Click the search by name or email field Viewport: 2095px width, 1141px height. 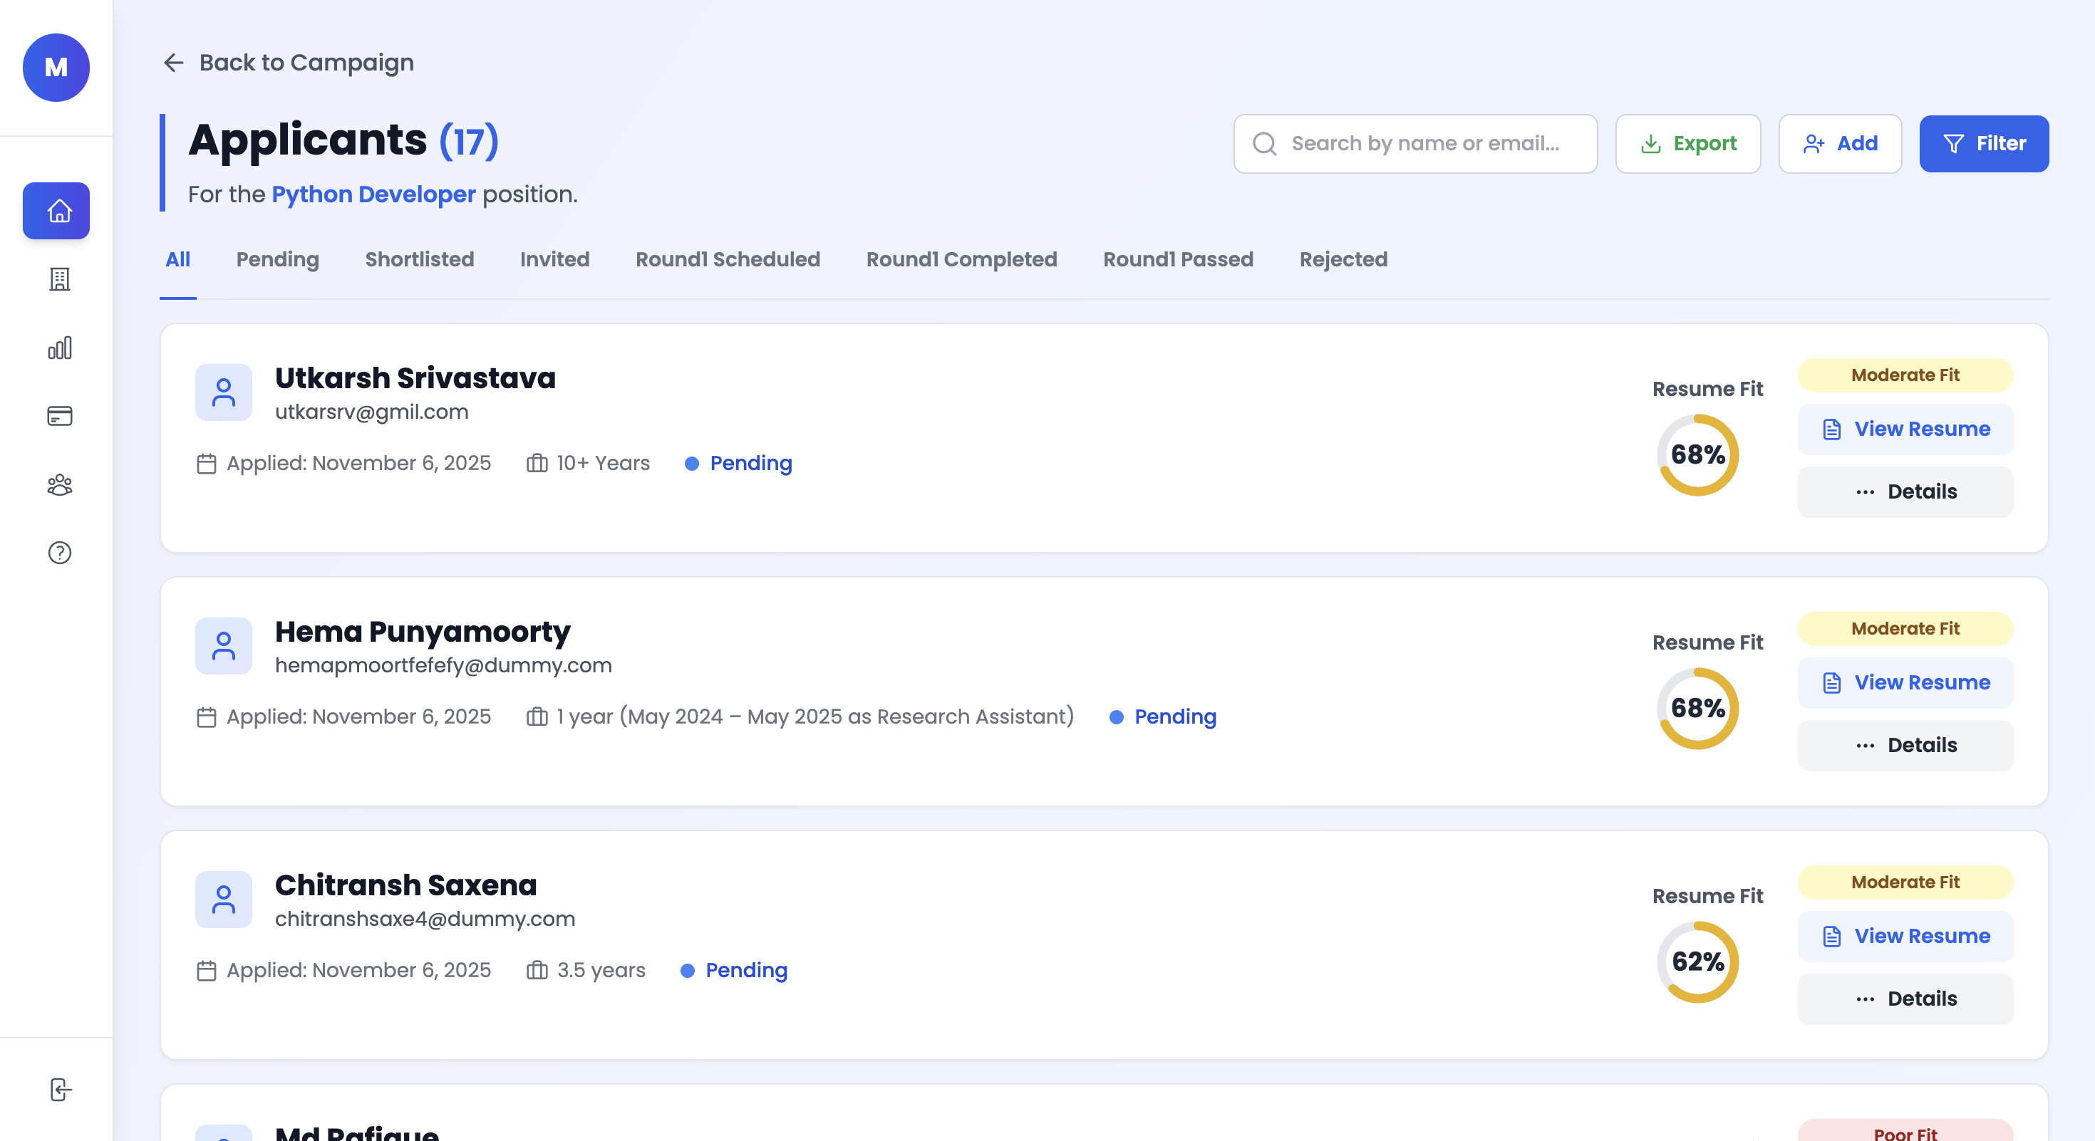(1415, 143)
